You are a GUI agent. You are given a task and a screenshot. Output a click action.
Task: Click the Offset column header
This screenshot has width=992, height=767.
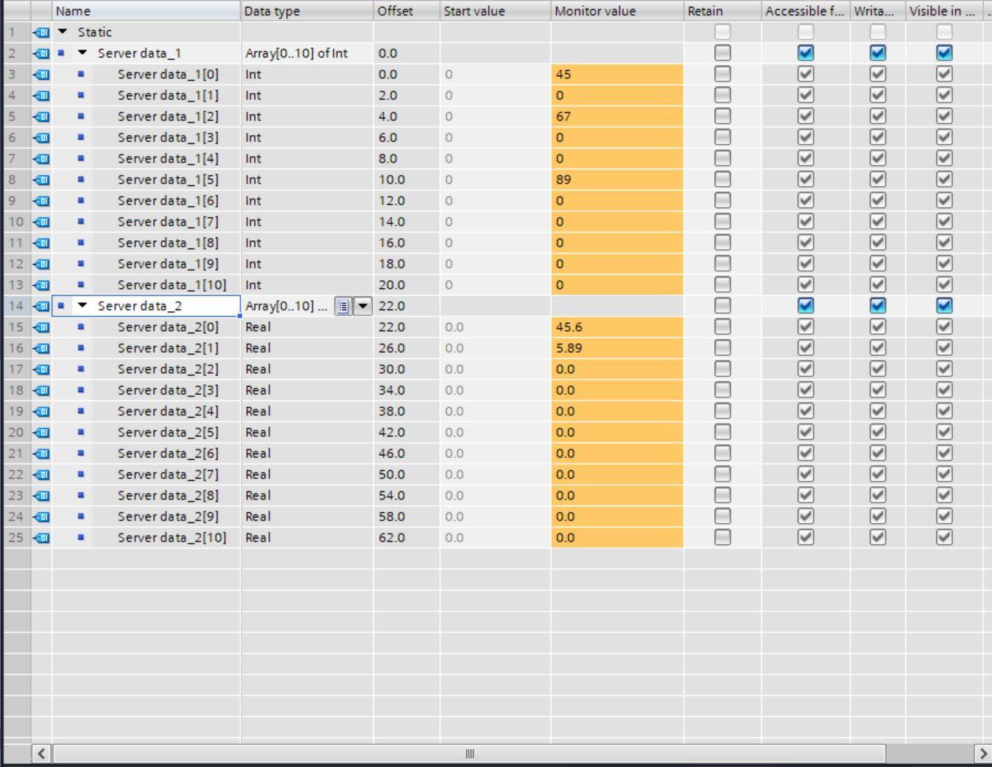point(407,11)
